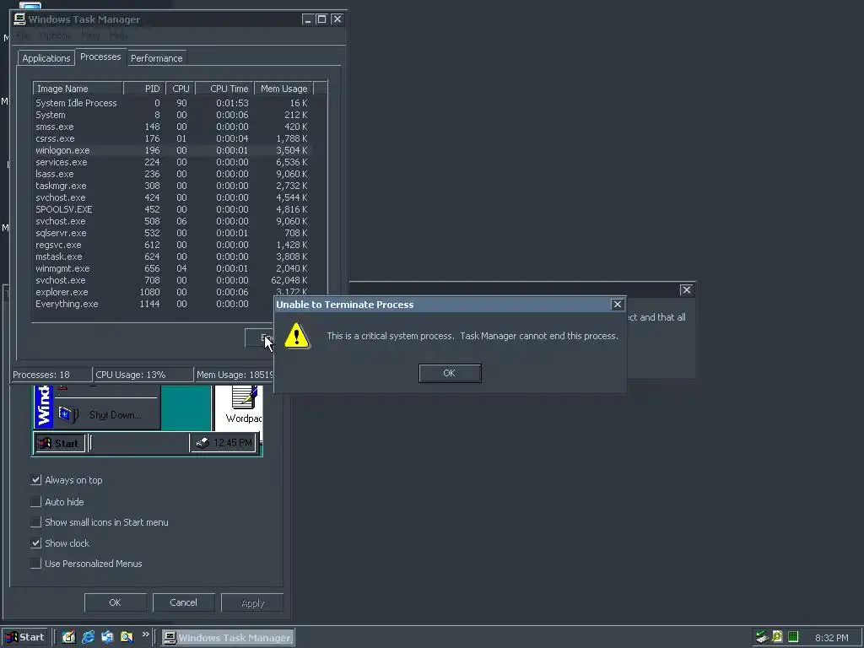The height and width of the screenshot is (648, 864).
Task: Close the dialog behind the error message
Action: click(x=686, y=290)
